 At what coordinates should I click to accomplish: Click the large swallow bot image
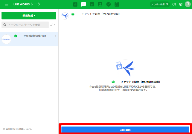point(125,68)
